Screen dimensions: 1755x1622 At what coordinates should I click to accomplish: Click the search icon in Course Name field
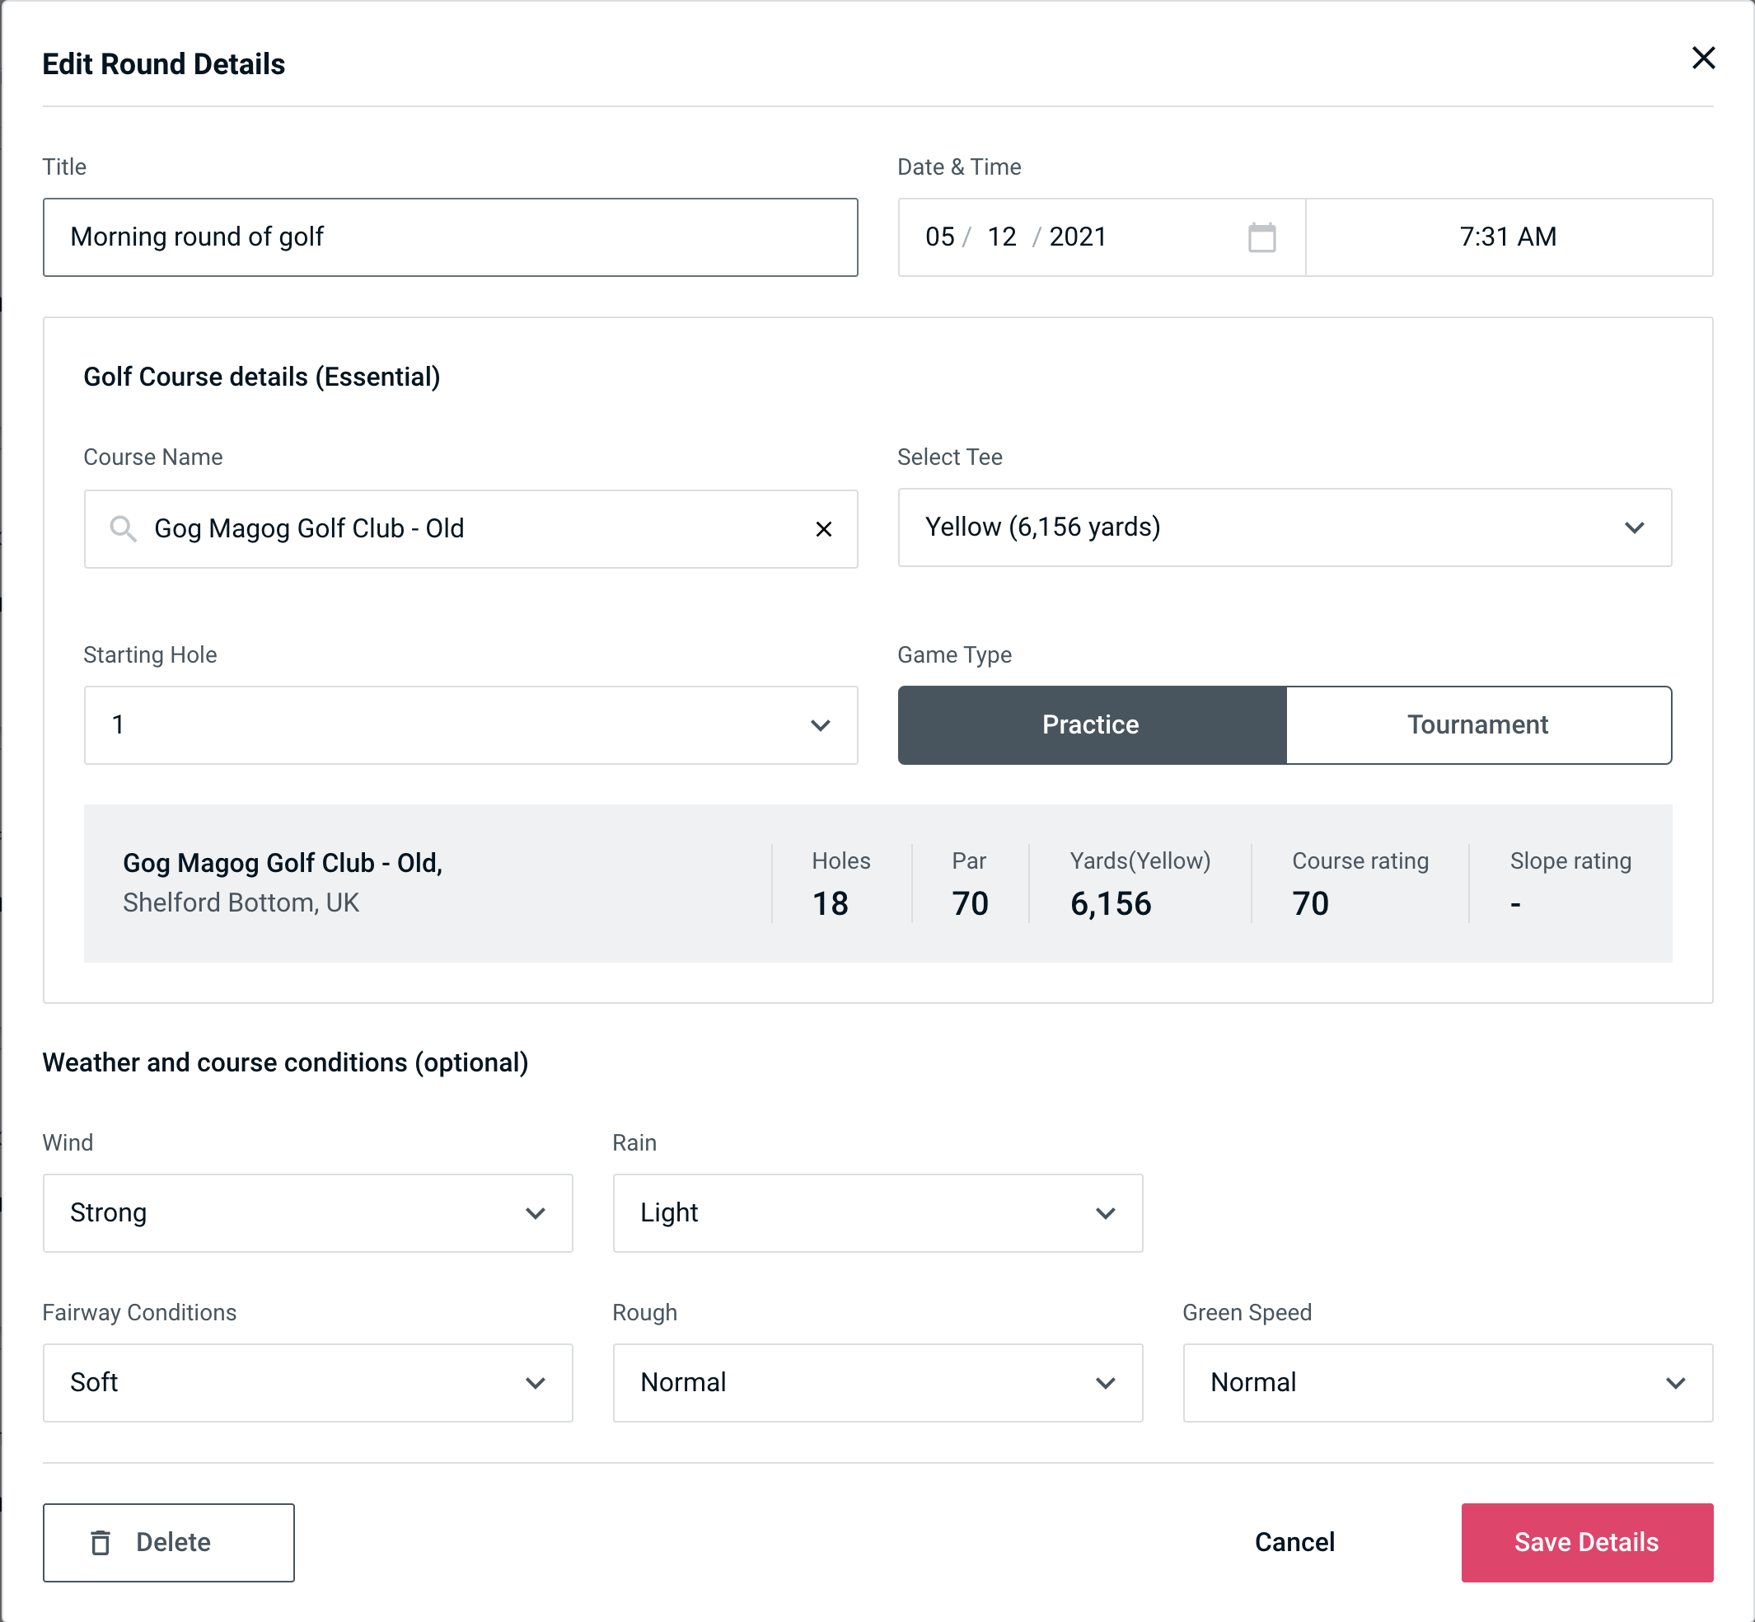(x=122, y=527)
